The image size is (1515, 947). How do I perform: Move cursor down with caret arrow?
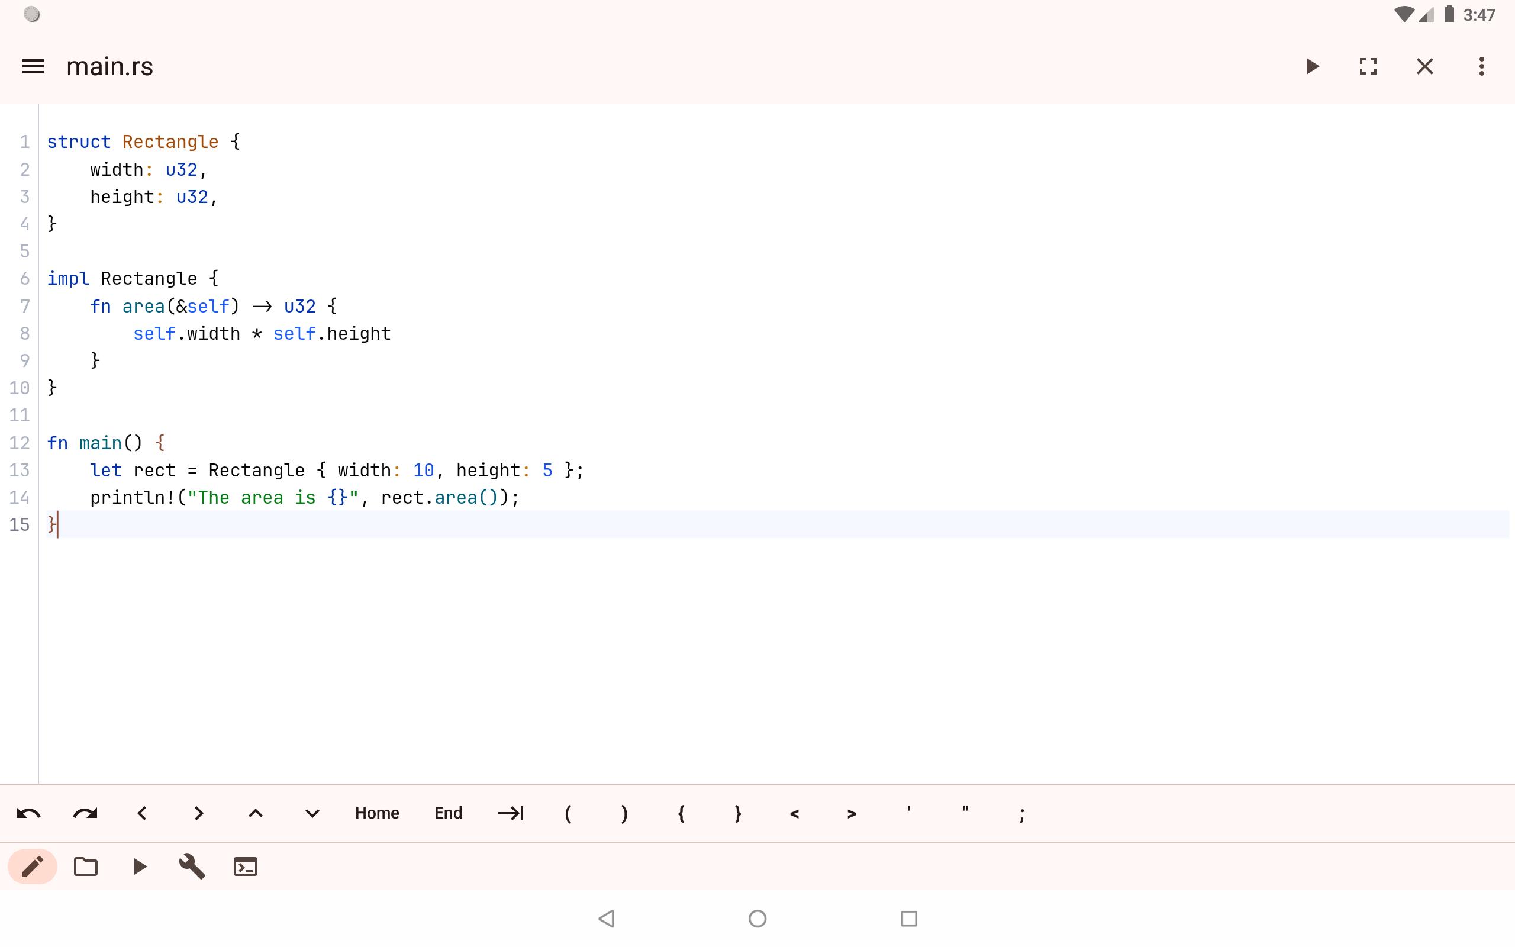click(312, 813)
